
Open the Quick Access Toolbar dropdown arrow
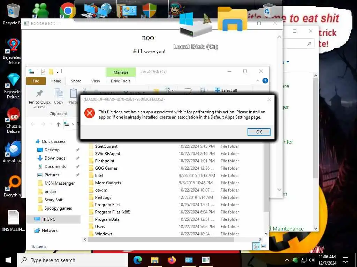(58, 72)
